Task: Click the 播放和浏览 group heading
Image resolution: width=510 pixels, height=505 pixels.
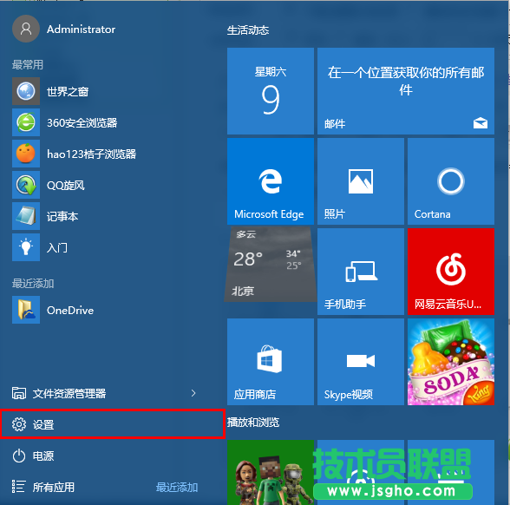Action: [253, 423]
